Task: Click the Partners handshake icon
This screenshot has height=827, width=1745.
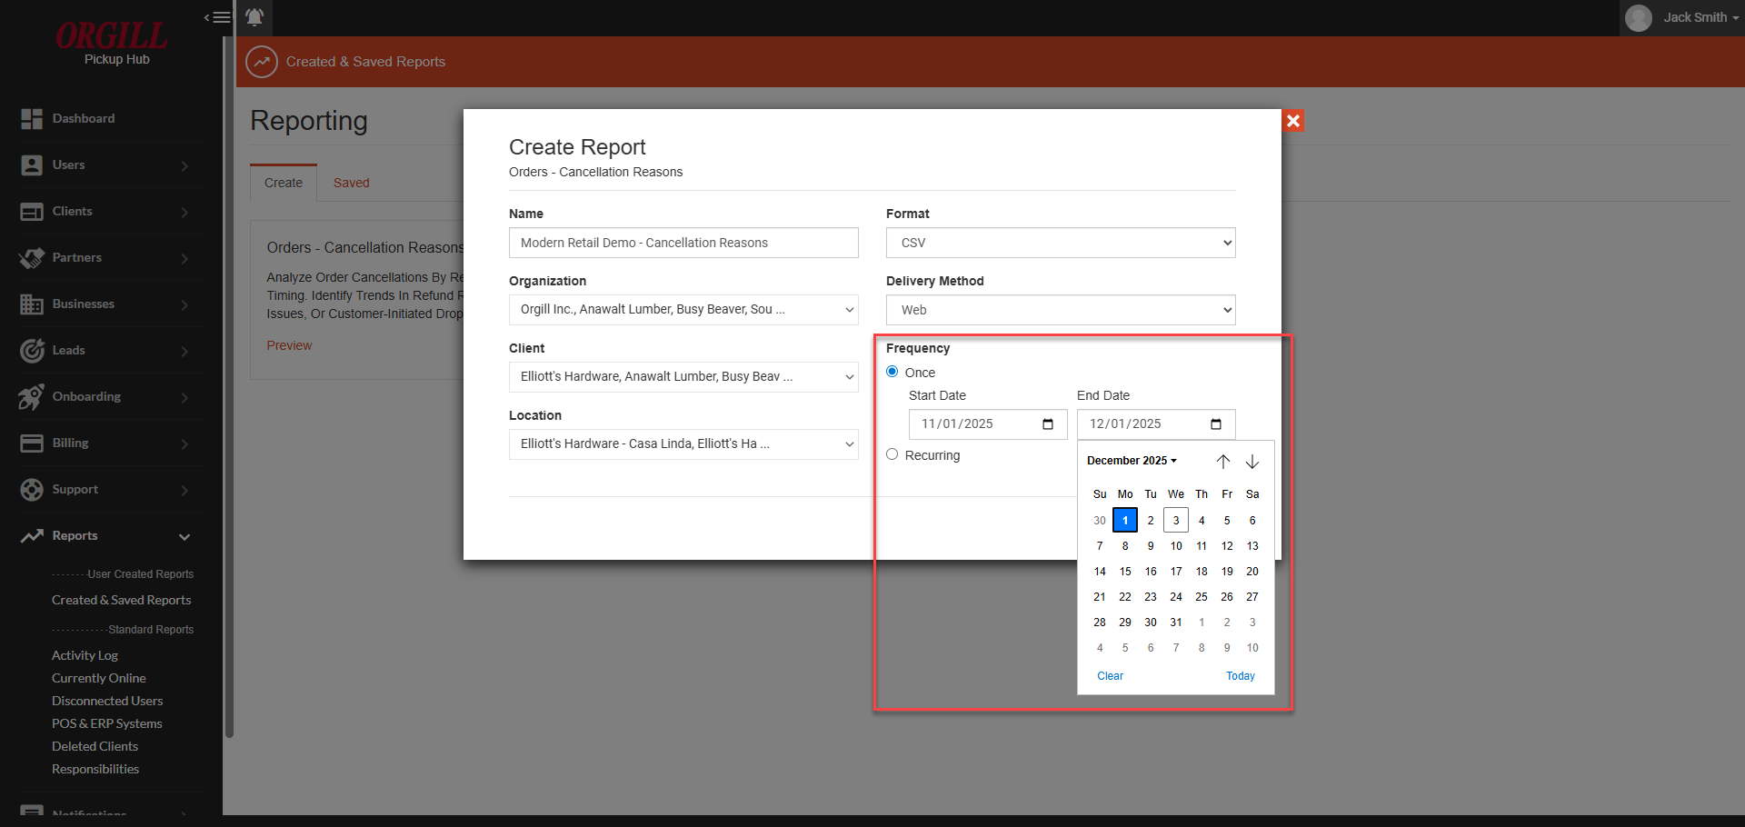Action: [32, 258]
